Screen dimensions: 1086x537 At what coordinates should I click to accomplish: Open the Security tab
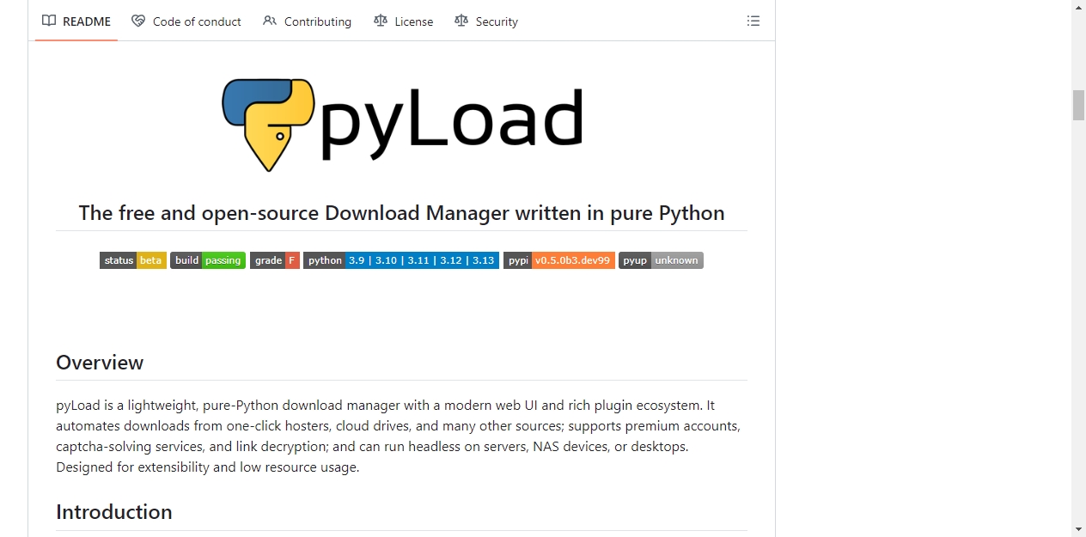click(x=485, y=21)
